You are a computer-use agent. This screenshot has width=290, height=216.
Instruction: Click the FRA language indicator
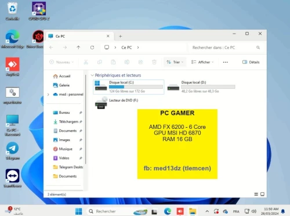pyautogui.click(x=236, y=211)
